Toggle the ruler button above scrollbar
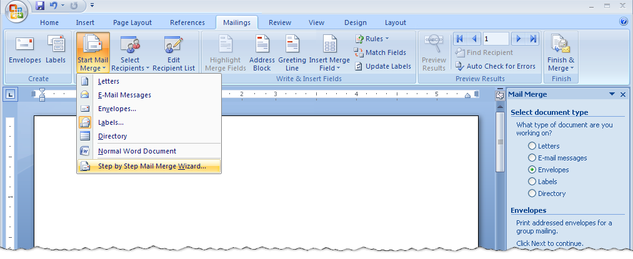Image resolution: width=633 pixels, height=259 pixels. (x=500, y=95)
